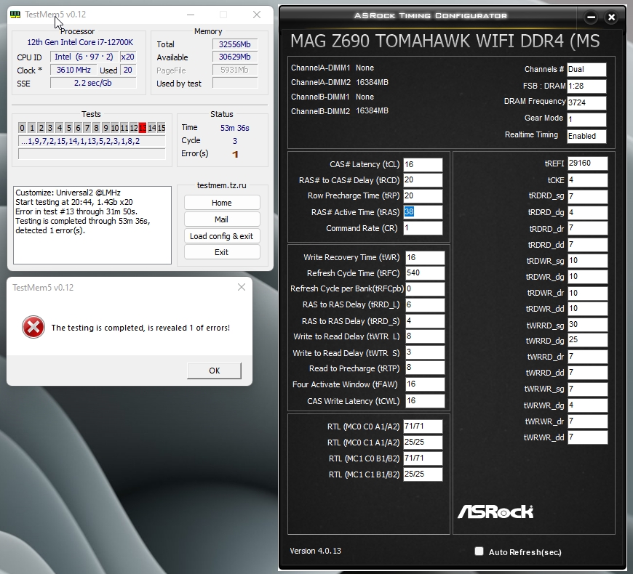The height and width of the screenshot is (574, 633).
Task: Click the tWTR_S value field
Action: [425, 352]
